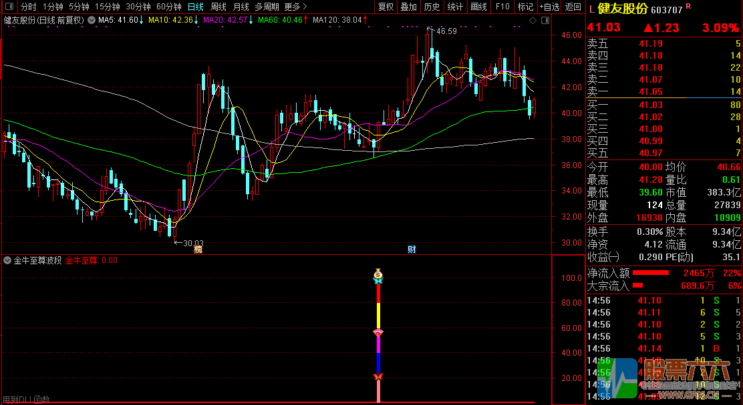Click the pink fan icon near 60
Viewport: 743px width, 405px height.
[x=378, y=332]
